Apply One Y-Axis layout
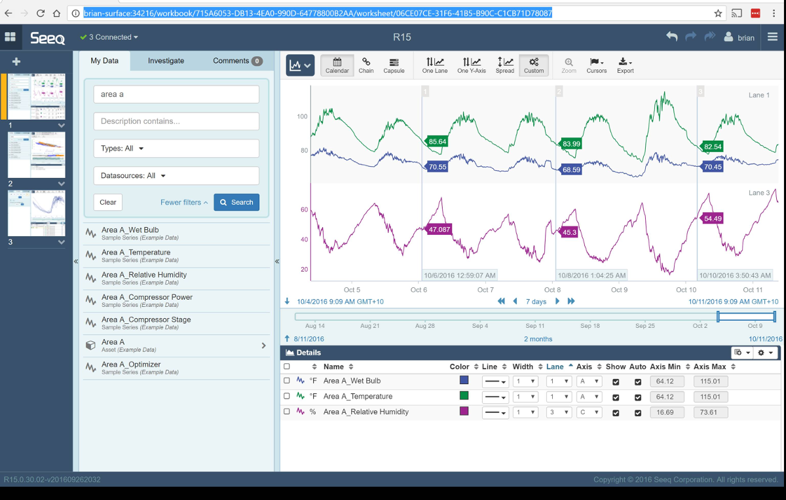 tap(472, 65)
